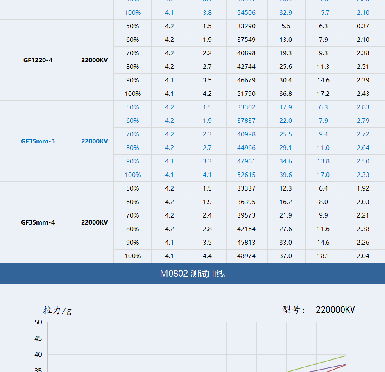Click the 0.37 efficiency cell
Screen dimensions: 385x372
363,26
